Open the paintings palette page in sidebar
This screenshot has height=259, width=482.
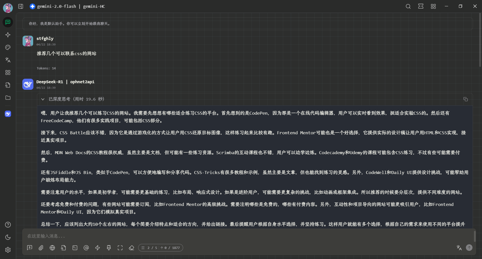click(8, 47)
